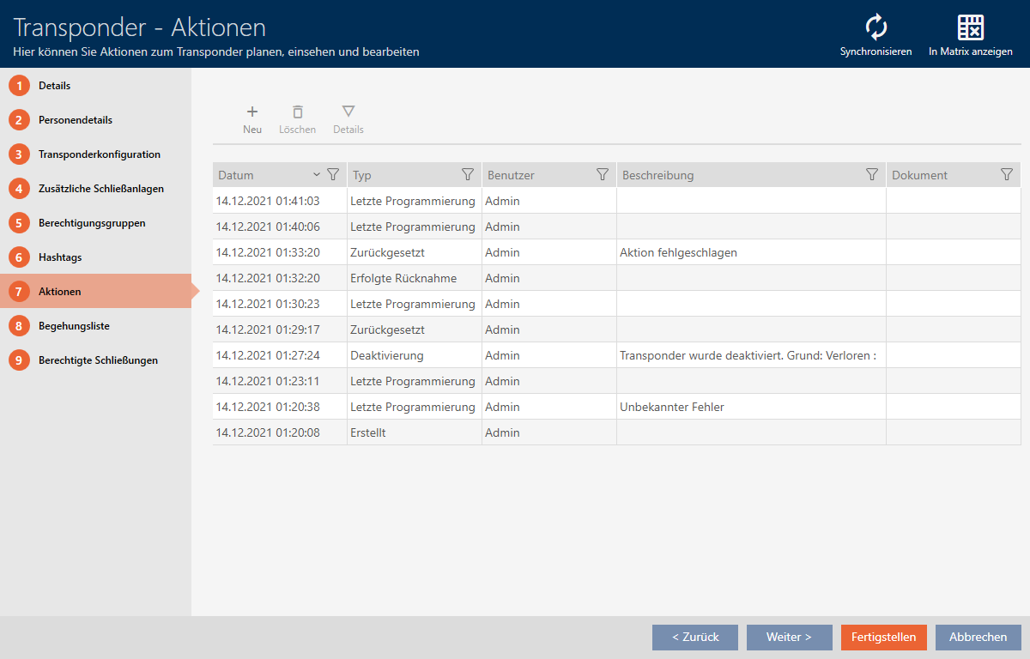Click the Synchronisieren icon
The image size is (1030, 659).
click(875, 28)
